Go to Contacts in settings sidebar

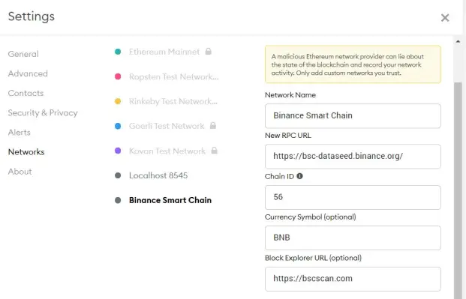[x=26, y=93]
